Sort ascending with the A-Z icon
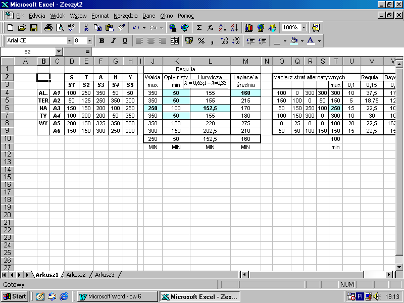Screen dimensions: 404x303 click(x=223, y=28)
